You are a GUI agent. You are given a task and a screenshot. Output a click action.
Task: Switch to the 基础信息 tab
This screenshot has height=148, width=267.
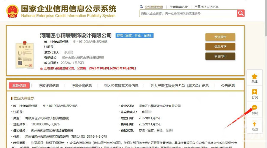tap(19, 86)
